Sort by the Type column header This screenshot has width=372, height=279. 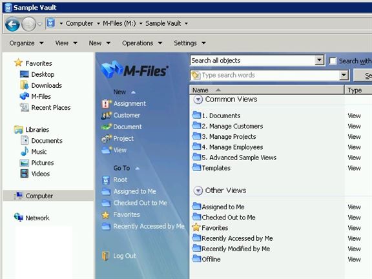pos(358,90)
